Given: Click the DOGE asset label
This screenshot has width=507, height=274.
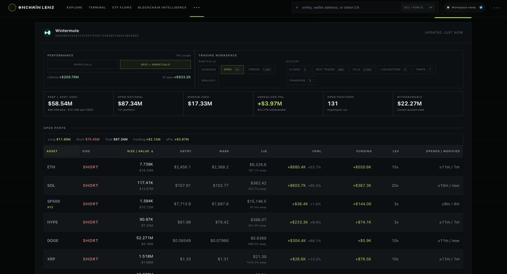Looking at the screenshot, I should (53, 241).
